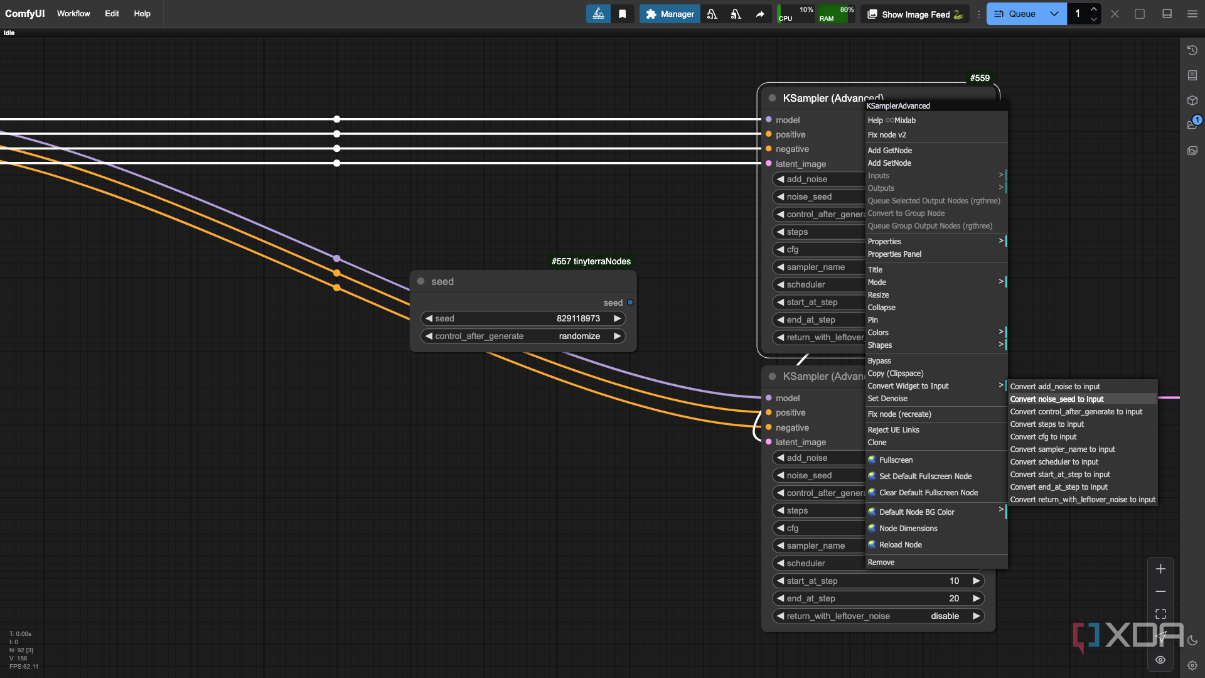Toggle the bottom panel icon in top bar
The width and height of the screenshot is (1205, 678).
(1167, 14)
